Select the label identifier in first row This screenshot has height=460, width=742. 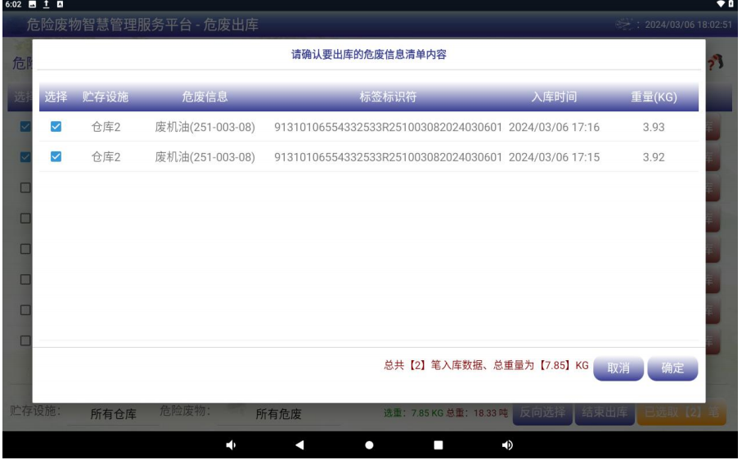click(x=388, y=127)
